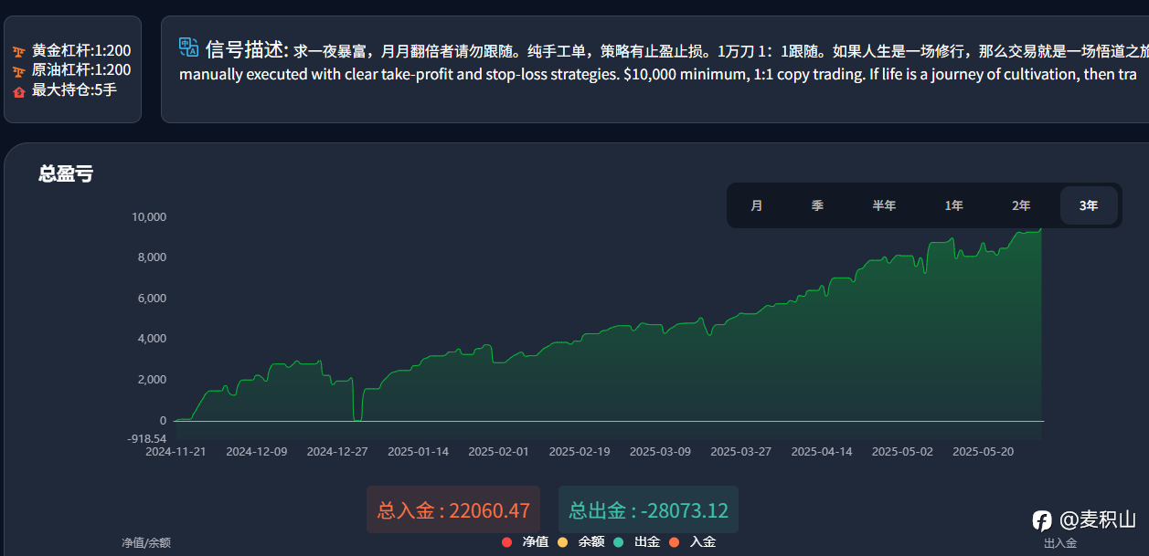Screen dimensions: 1149x556
Task: Switch chart to 1年 range
Action: (953, 205)
